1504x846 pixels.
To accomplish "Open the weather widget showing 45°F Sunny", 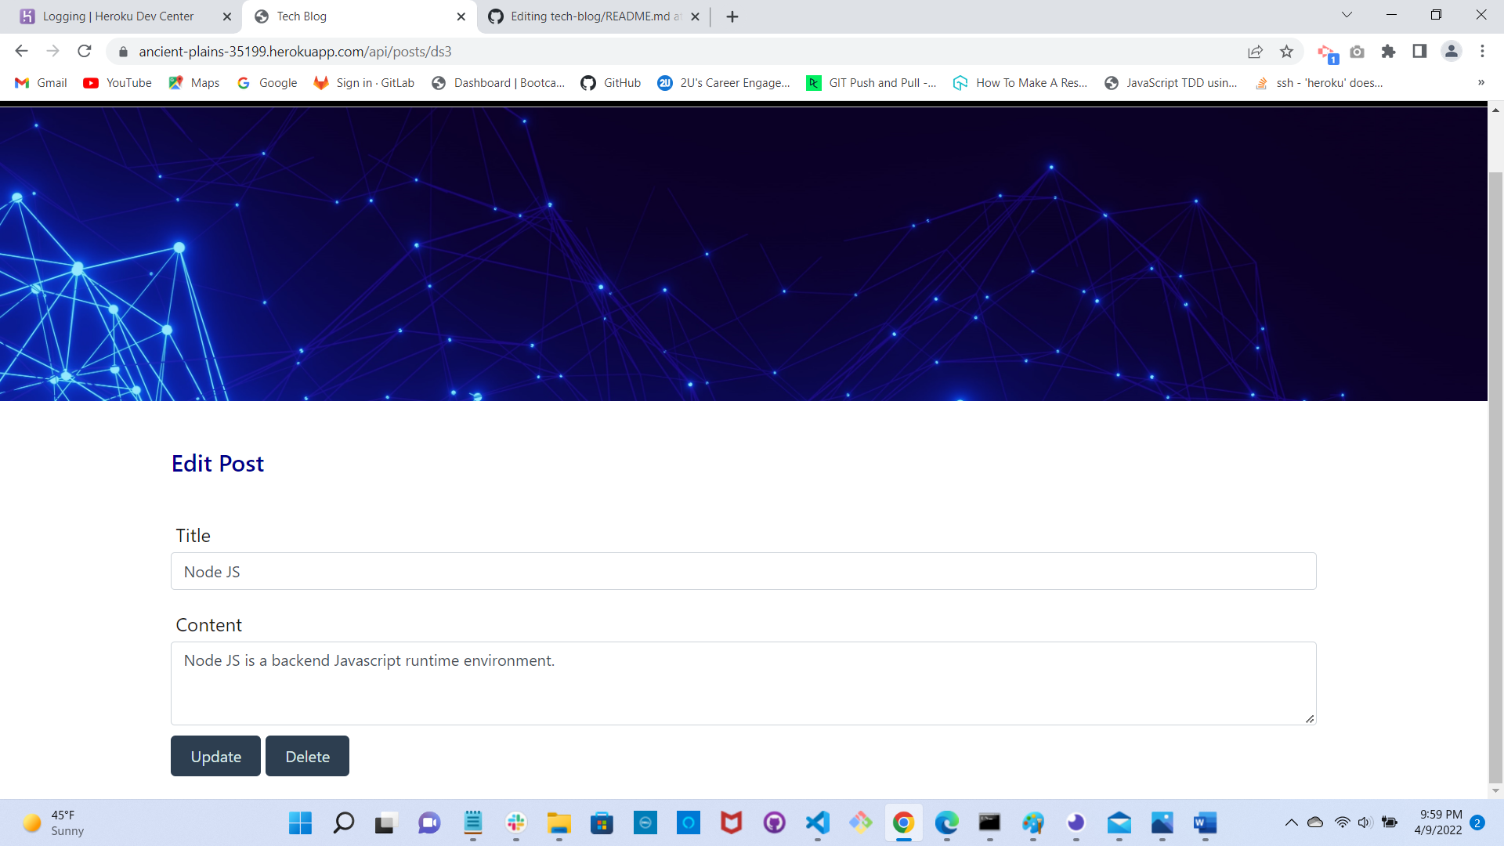I will pyautogui.click(x=53, y=822).
